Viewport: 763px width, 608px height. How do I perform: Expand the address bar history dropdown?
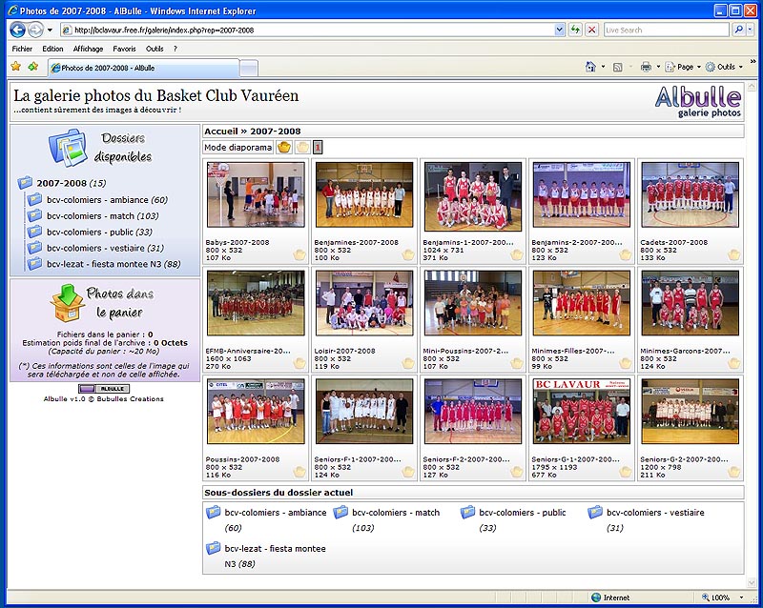tap(559, 30)
